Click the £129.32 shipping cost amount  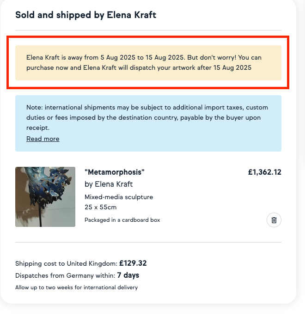(133, 263)
